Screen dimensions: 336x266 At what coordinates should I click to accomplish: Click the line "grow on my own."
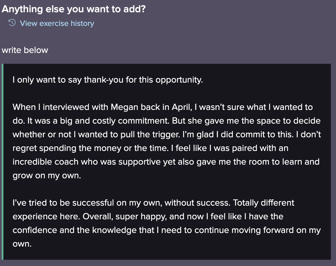(47, 175)
